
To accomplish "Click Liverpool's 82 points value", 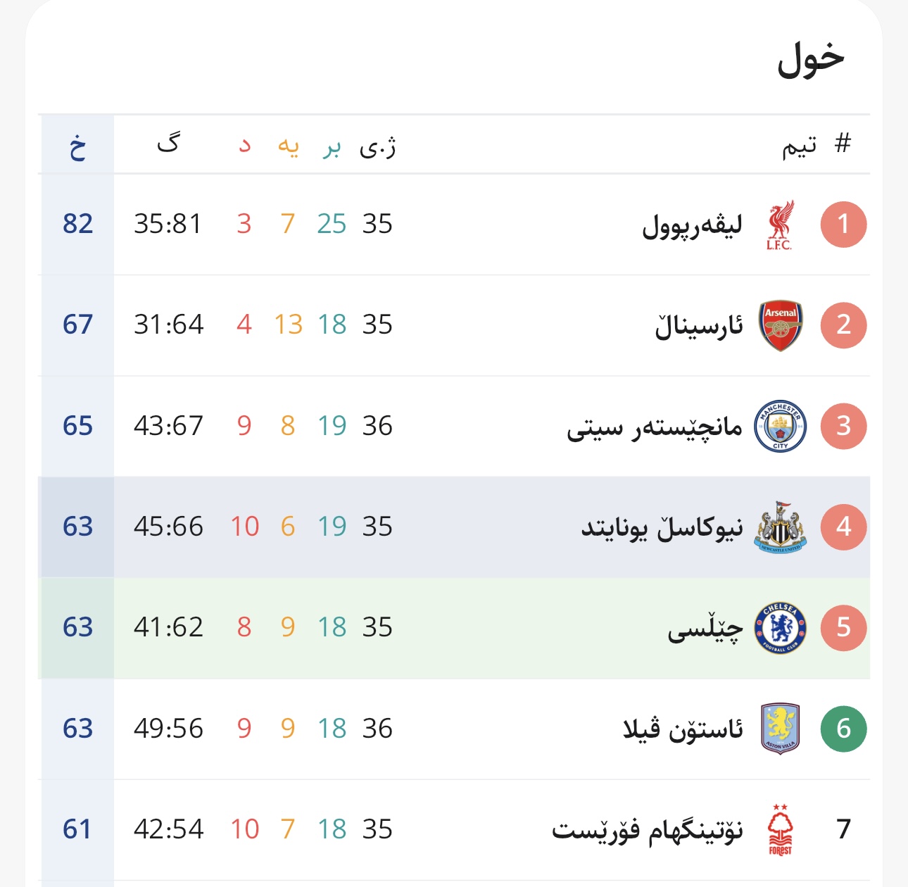I will (x=77, y=224).
